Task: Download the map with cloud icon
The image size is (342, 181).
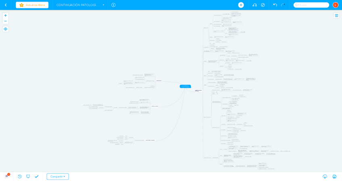Action: pyautogui.click(x=325, y=177)
